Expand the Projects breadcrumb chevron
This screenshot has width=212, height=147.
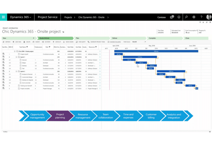click(x=75, y=17)
